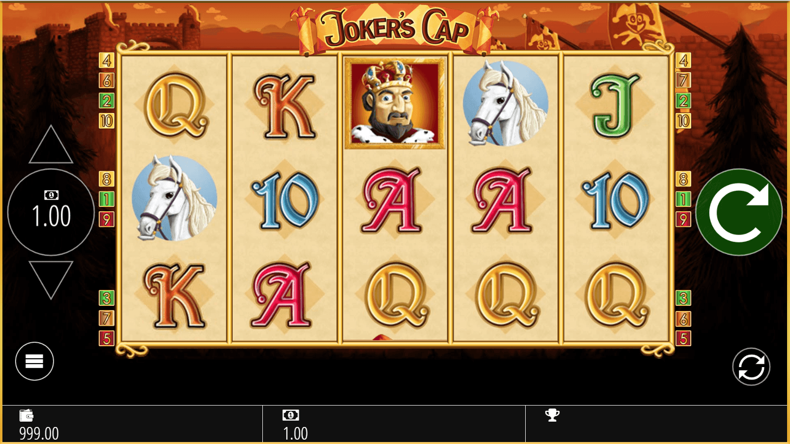Viewport: 790px width, 444px height.
Task: Select payline 9 marker on right
Action: (x=683, y=220)
